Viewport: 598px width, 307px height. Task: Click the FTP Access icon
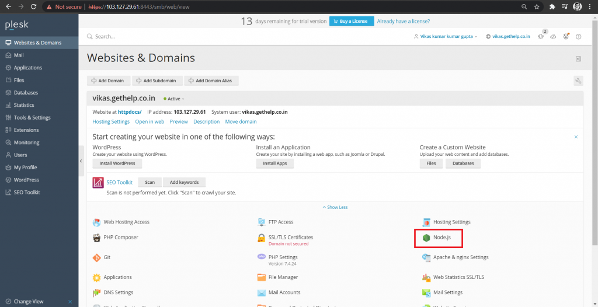coord(262,222)
